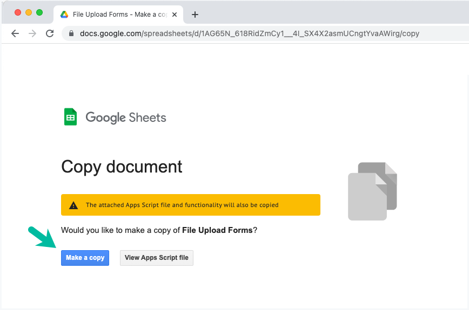This screenshot has width=469, height=310.
Task: Go back with the browser back arrow
Action: [x=15, y=33]
